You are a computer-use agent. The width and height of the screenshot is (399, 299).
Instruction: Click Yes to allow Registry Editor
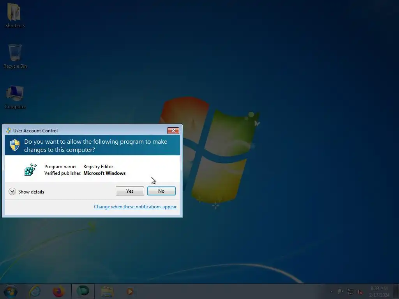[130, 191]
